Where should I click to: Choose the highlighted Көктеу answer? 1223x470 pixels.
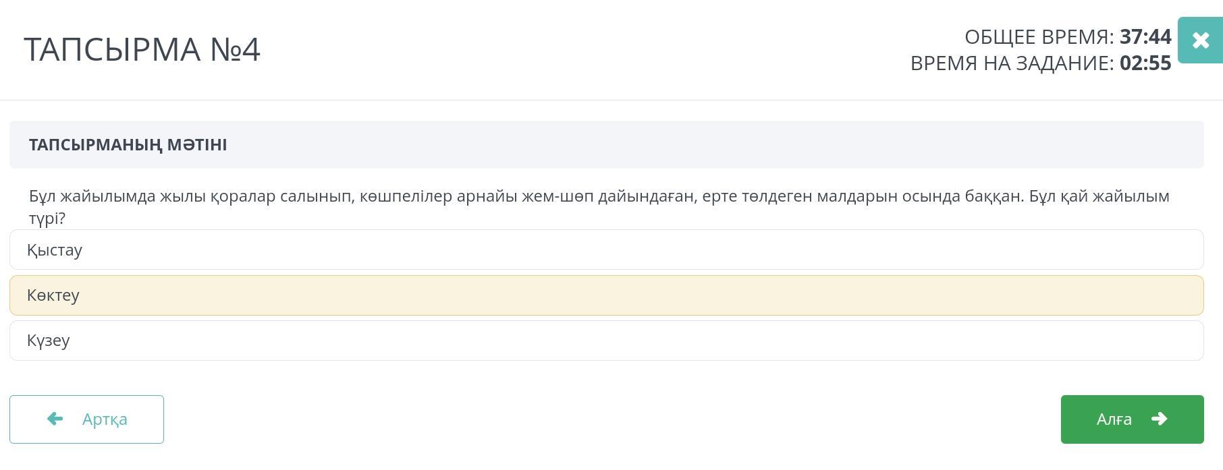(606, 295)
